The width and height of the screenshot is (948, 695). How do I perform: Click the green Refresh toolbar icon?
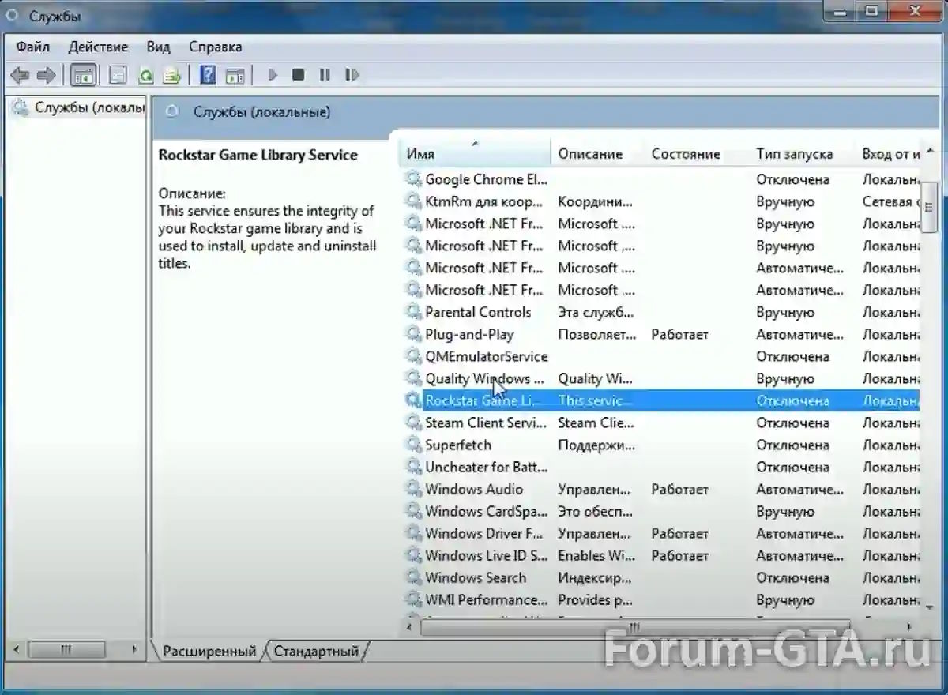click(145, 75)
